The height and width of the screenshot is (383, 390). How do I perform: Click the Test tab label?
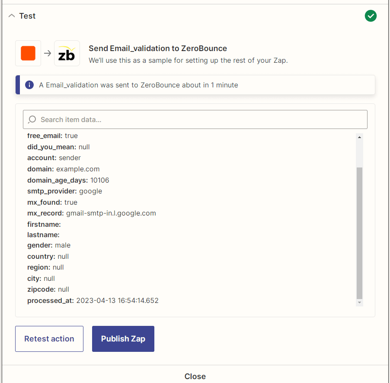click(27, 16)
